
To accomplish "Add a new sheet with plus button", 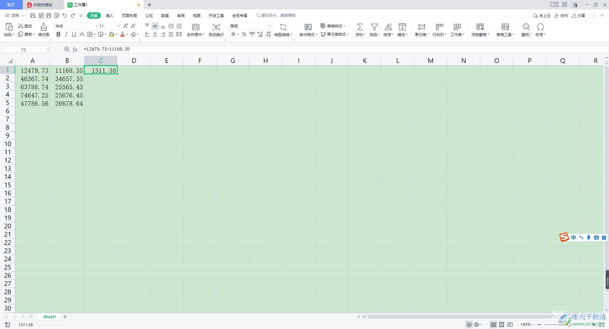I will (x=65, y=317).
